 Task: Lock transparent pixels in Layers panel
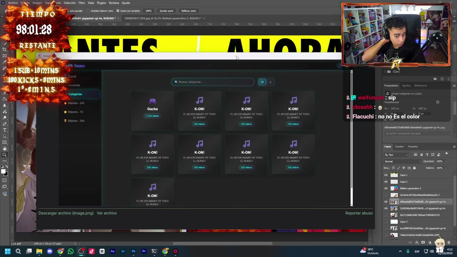(x=393, y=168)
